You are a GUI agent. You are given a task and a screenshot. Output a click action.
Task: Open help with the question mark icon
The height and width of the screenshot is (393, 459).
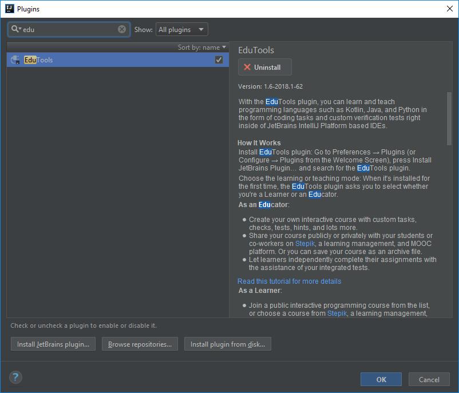tap(15, 377)
